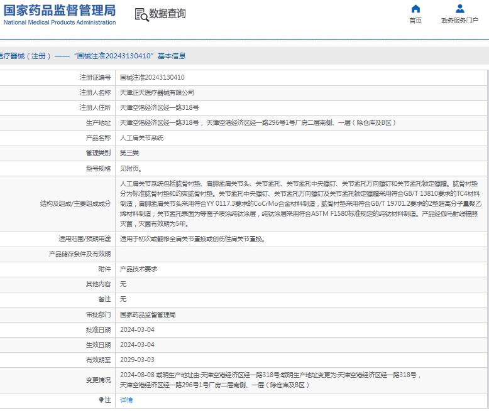The height and width of the screenshot is (411, 489).
Task: Click the 批准日期 label
Action: [98, 329]
